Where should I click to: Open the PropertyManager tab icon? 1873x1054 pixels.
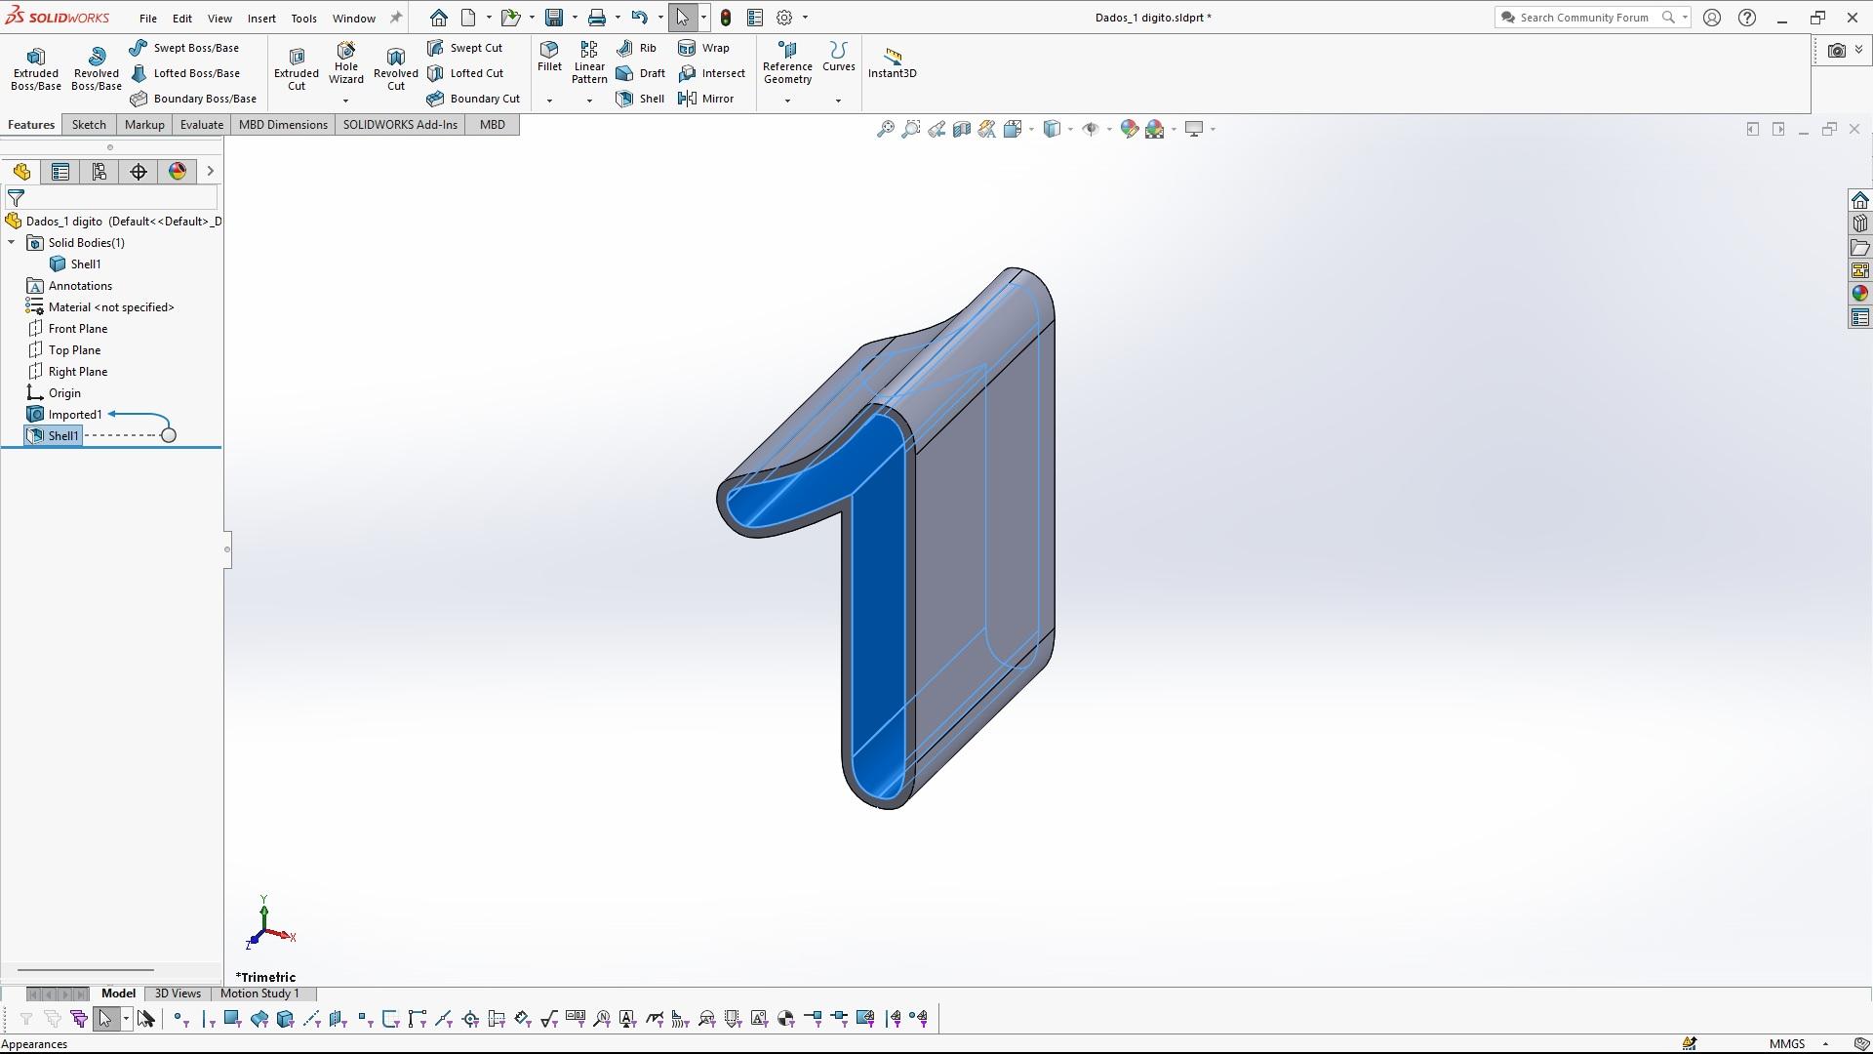60,172
